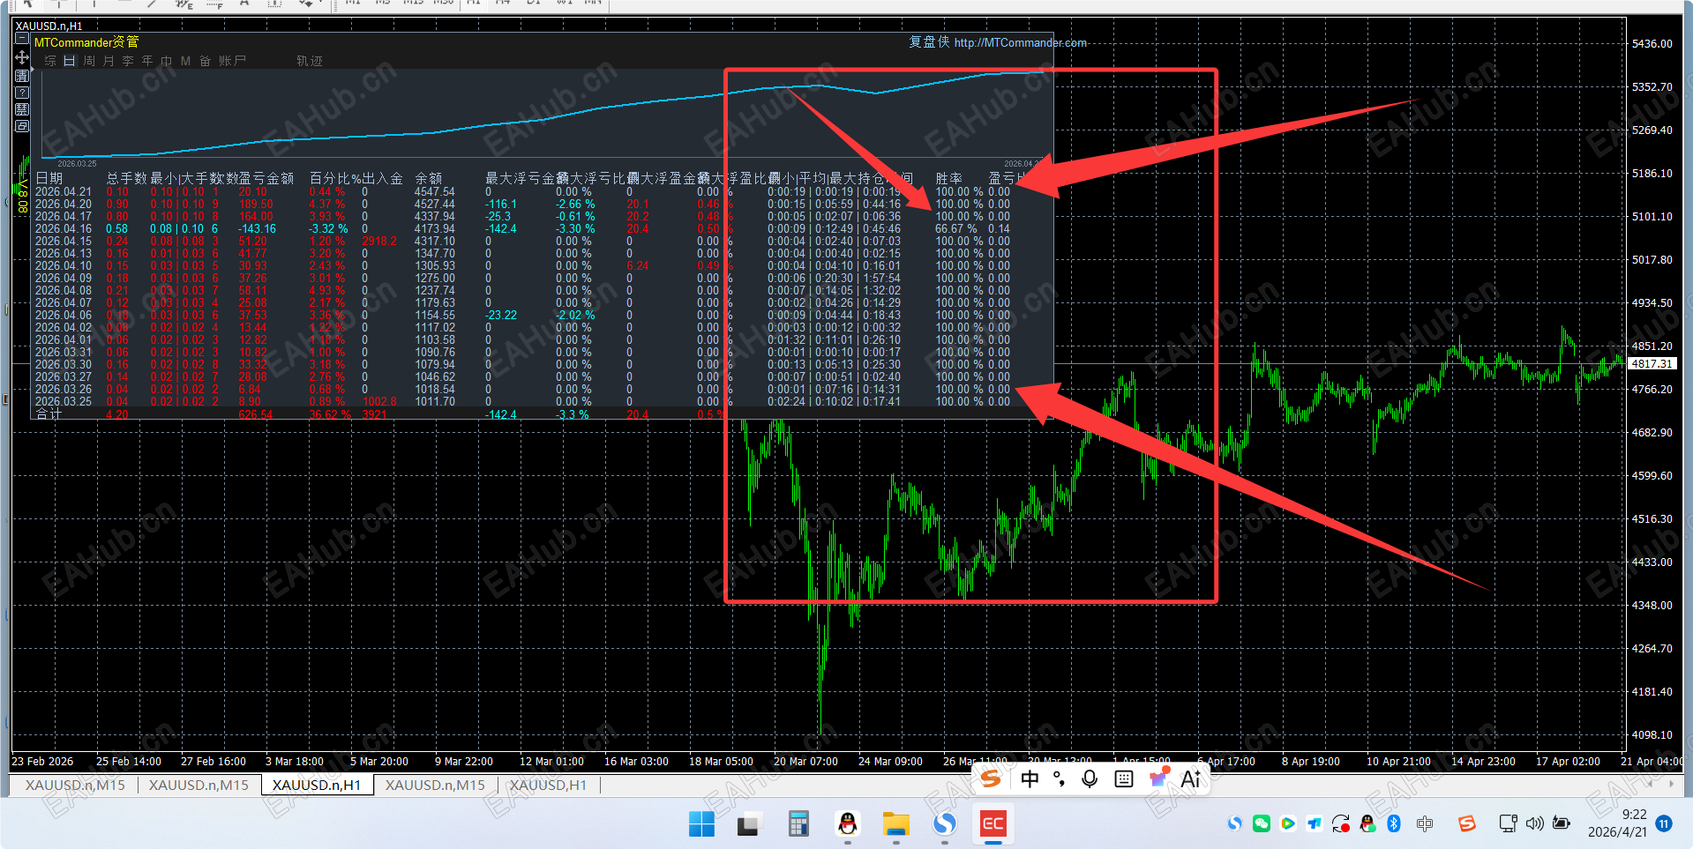The width and height of the screenshot is (1693, 849).
Task: Open the 年 yearly tab
Action: (x=147, y=61)
